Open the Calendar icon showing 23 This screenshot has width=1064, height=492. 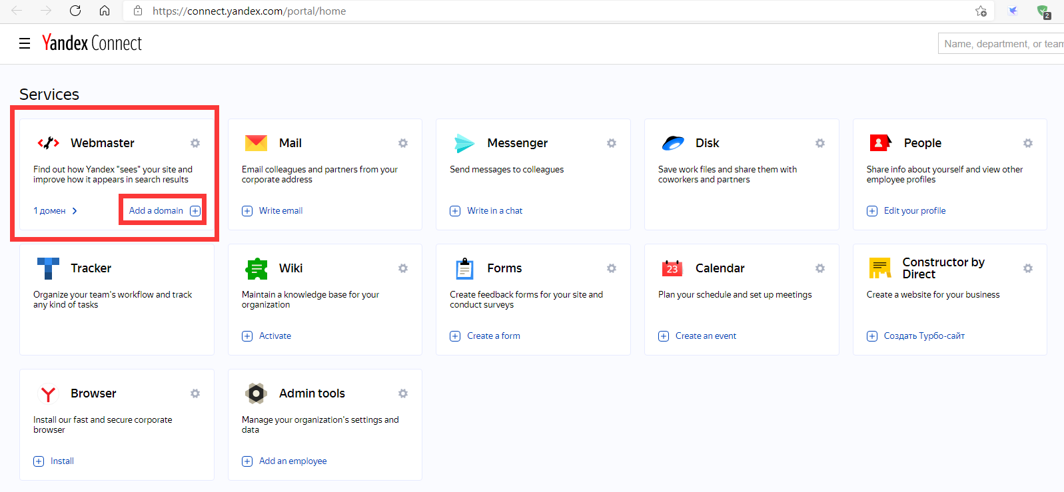[x=672, y=268]
